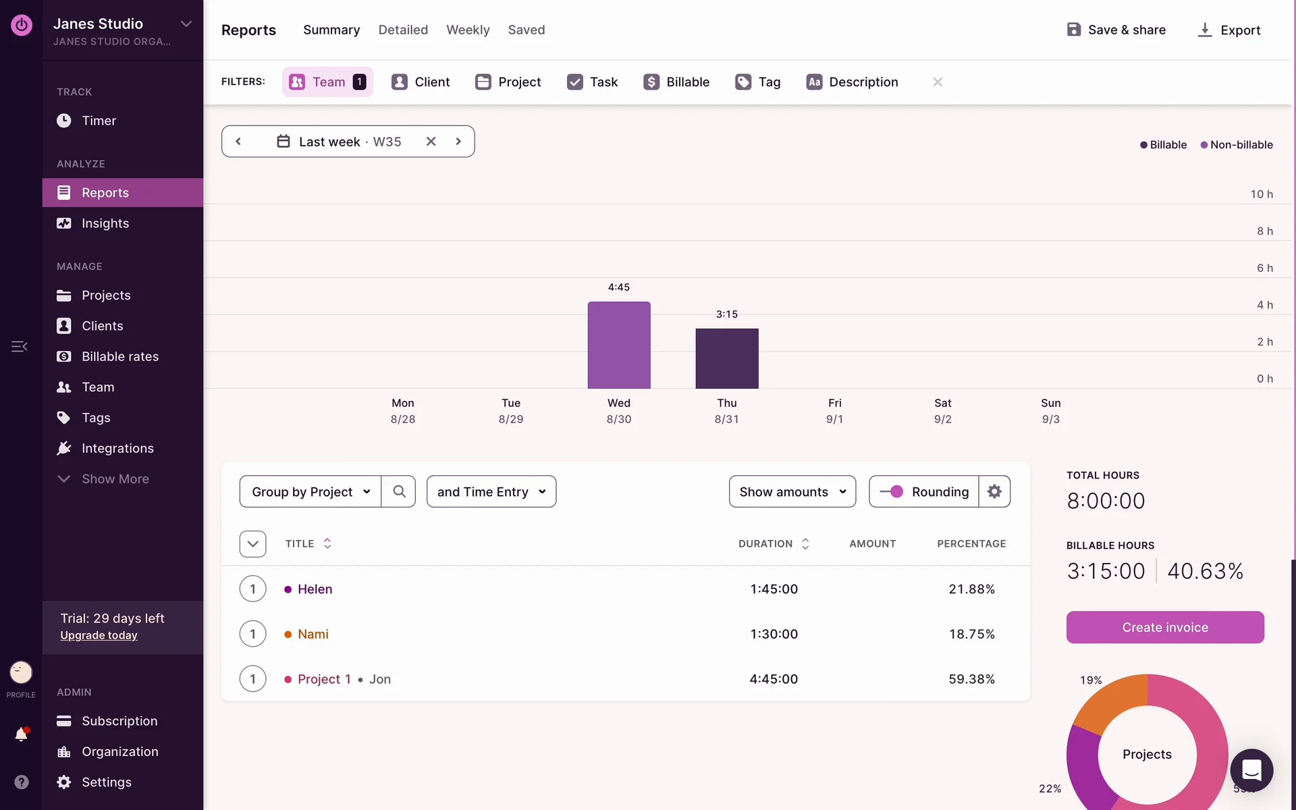
Task: Click the Integrations plug icon
Action: click(x=63, y=448)
